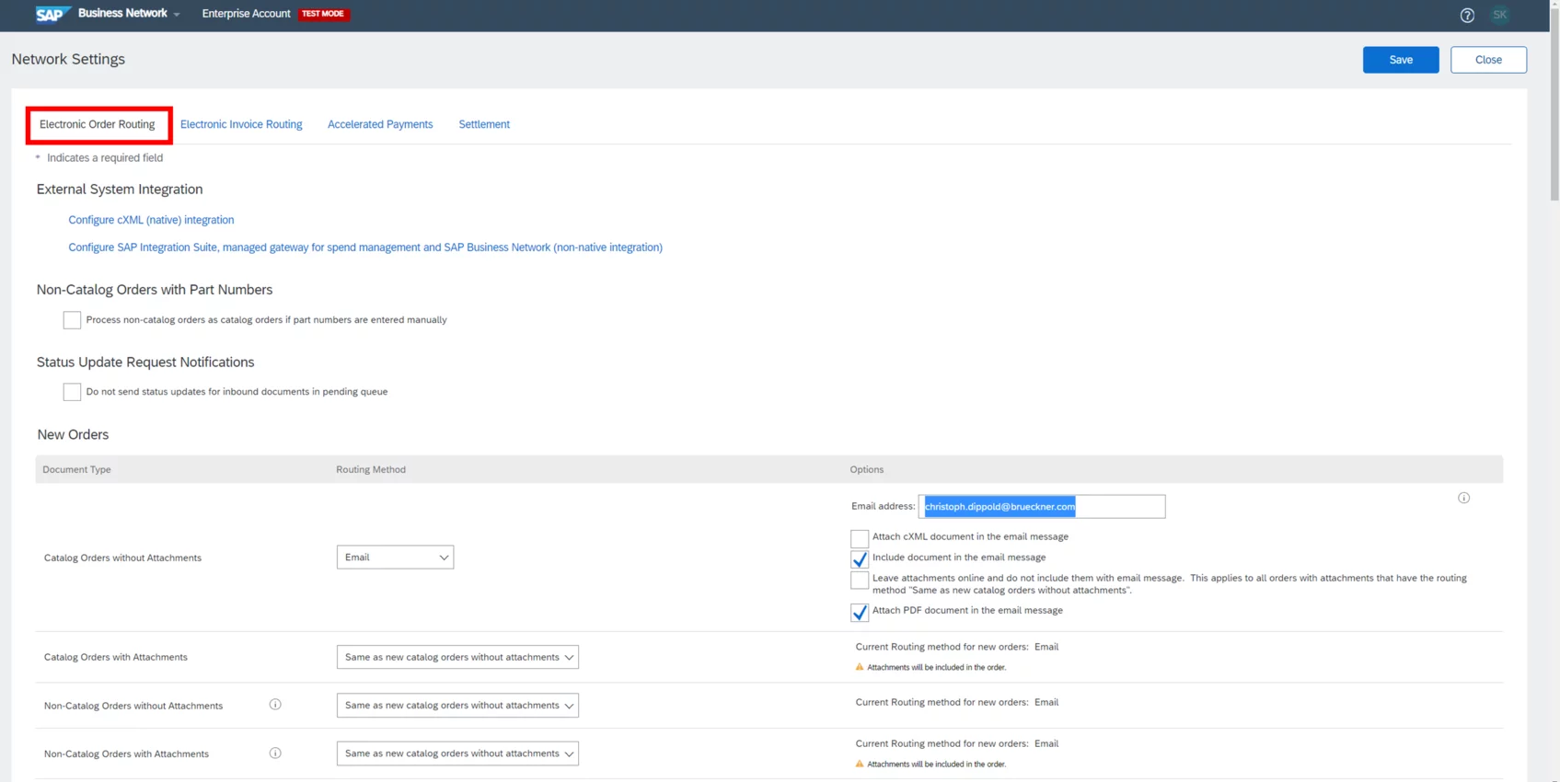This screenshot has width=1560, height=782.
Task: Click warning icon in Non-Catalog Orders with Attachments row
Action: click(860, 764)
